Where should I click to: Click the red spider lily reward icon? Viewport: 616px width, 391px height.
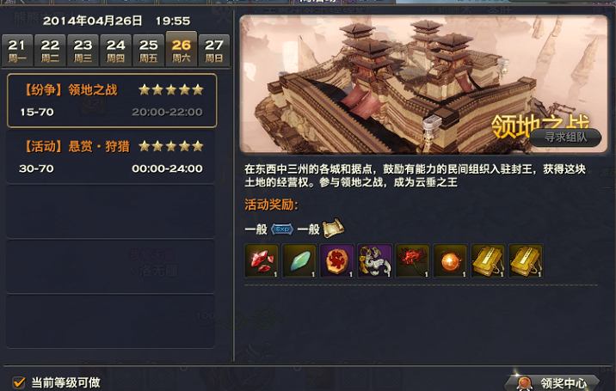coord(412,261)
